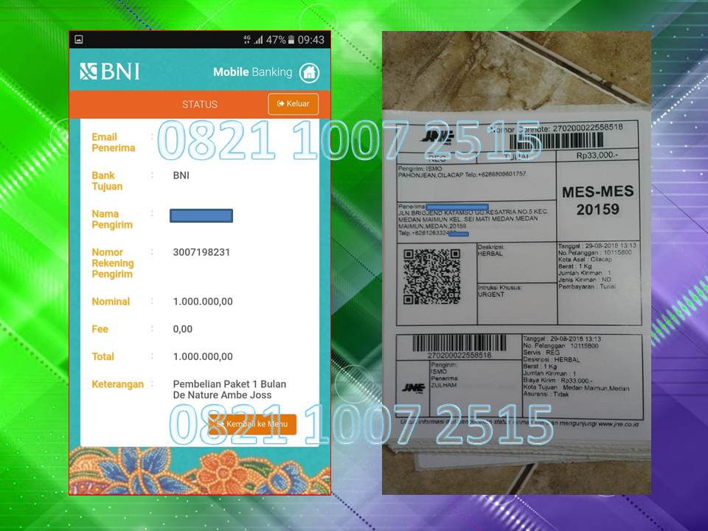Click the small JNE logo at the receipt bottom

click(x=413, y=387)
